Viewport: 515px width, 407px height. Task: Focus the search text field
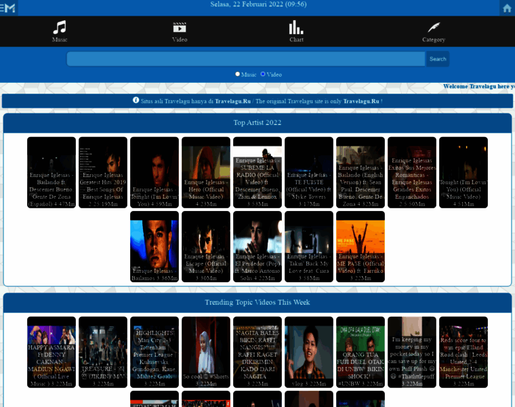pyautogui.click(x=246, y=59)
